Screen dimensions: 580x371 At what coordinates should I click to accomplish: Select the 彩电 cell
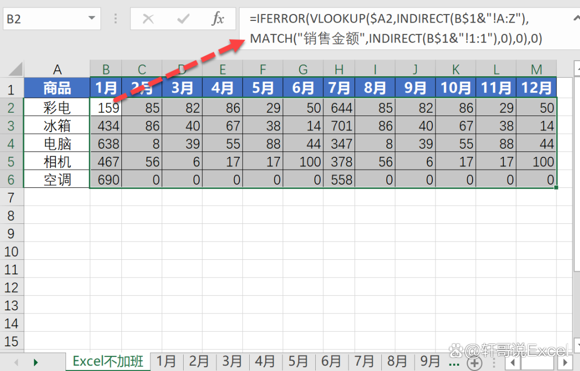click(57, 107)
